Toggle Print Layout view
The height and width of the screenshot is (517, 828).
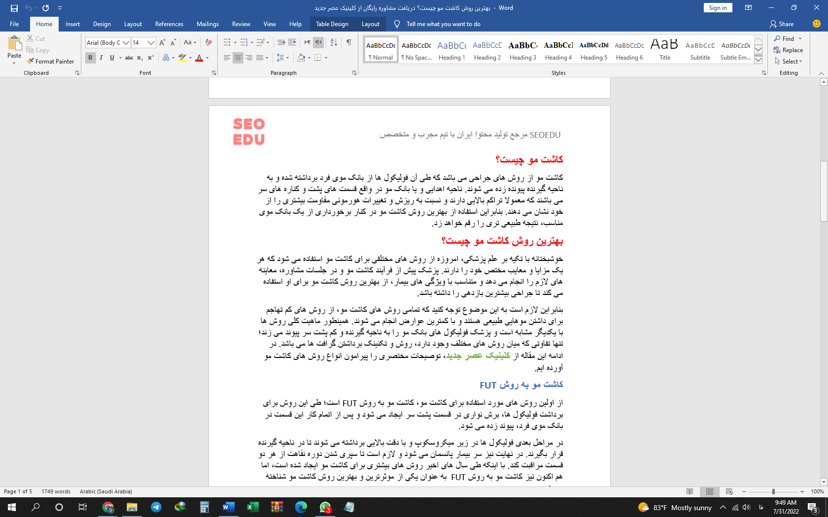coord(710,491)
